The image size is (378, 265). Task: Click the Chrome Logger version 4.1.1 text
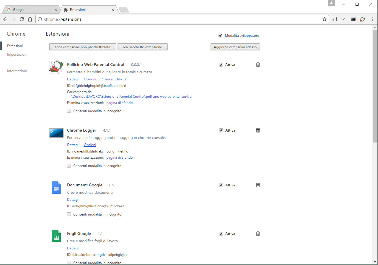(107, 130)
